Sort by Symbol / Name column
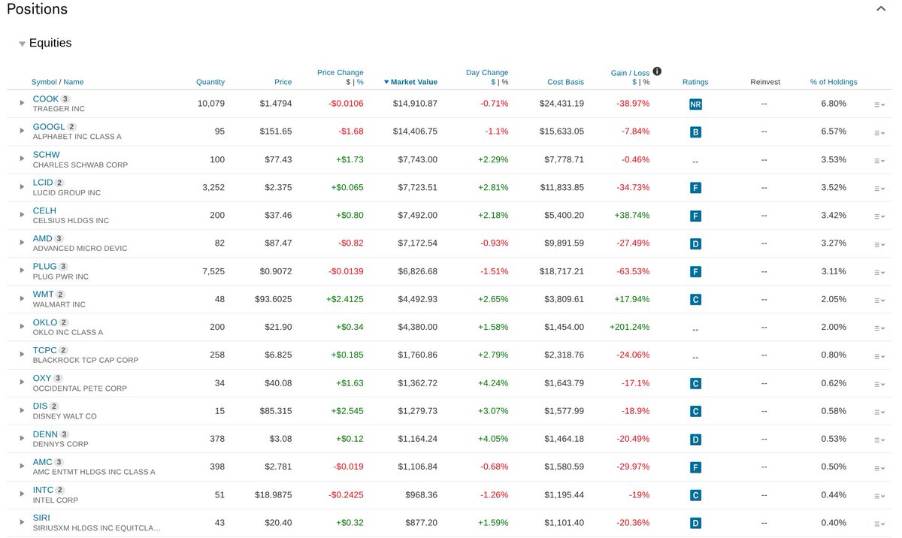The width and height of the screenshot is (902, 538). 57,82
